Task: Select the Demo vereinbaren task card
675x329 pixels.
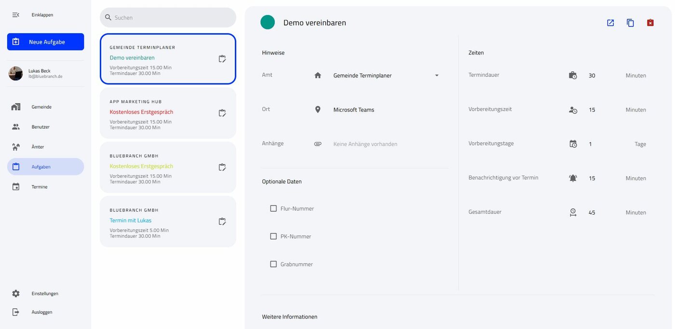Action: pyautogui.click(x=168, y=59)
